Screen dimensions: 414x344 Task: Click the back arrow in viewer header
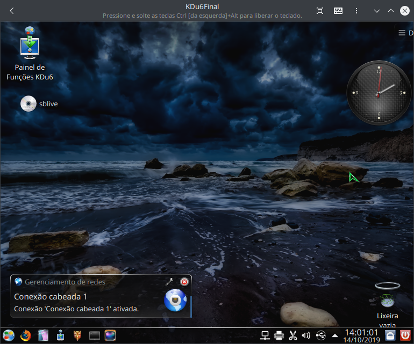pyautogui.click(x=12, y=11)
